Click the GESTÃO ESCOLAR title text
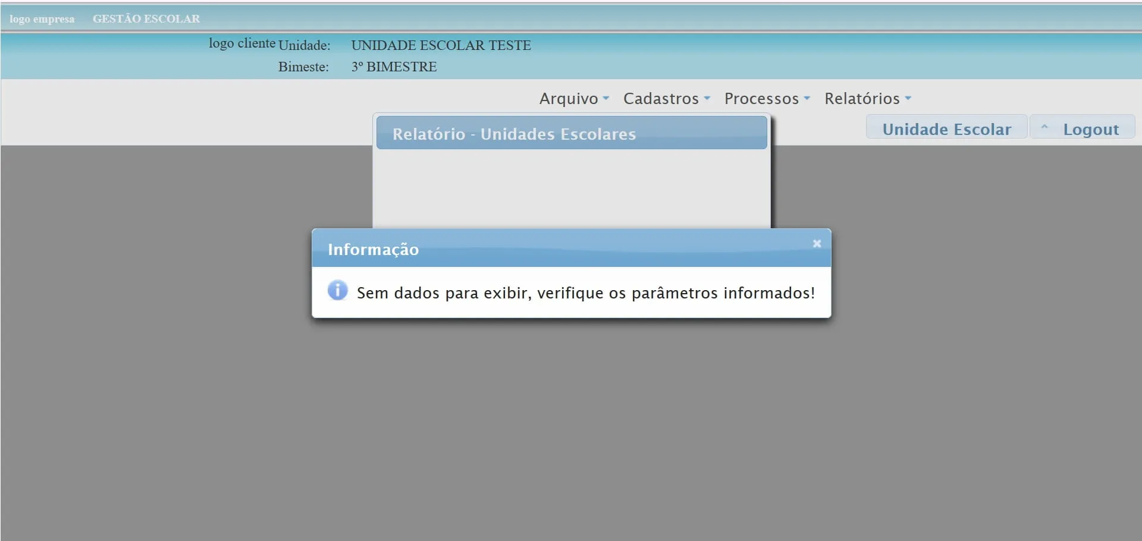 coord(146,18)
